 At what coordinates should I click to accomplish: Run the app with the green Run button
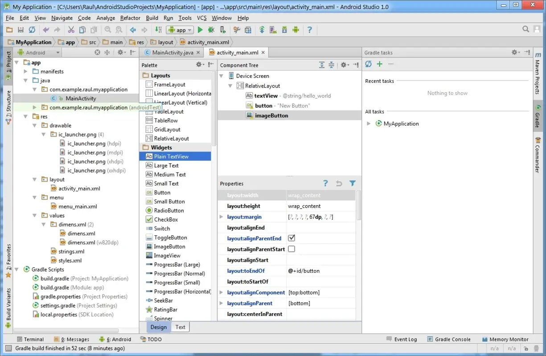click(x=200, y=30)
